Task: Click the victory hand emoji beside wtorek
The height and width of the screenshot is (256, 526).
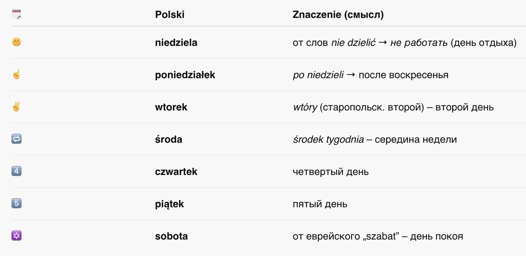Action: 17,107
